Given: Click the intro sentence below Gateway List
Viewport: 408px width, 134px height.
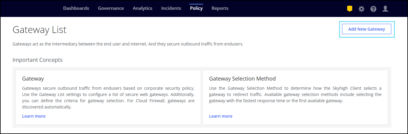Looking at the screenshot, I should point(128,44).
